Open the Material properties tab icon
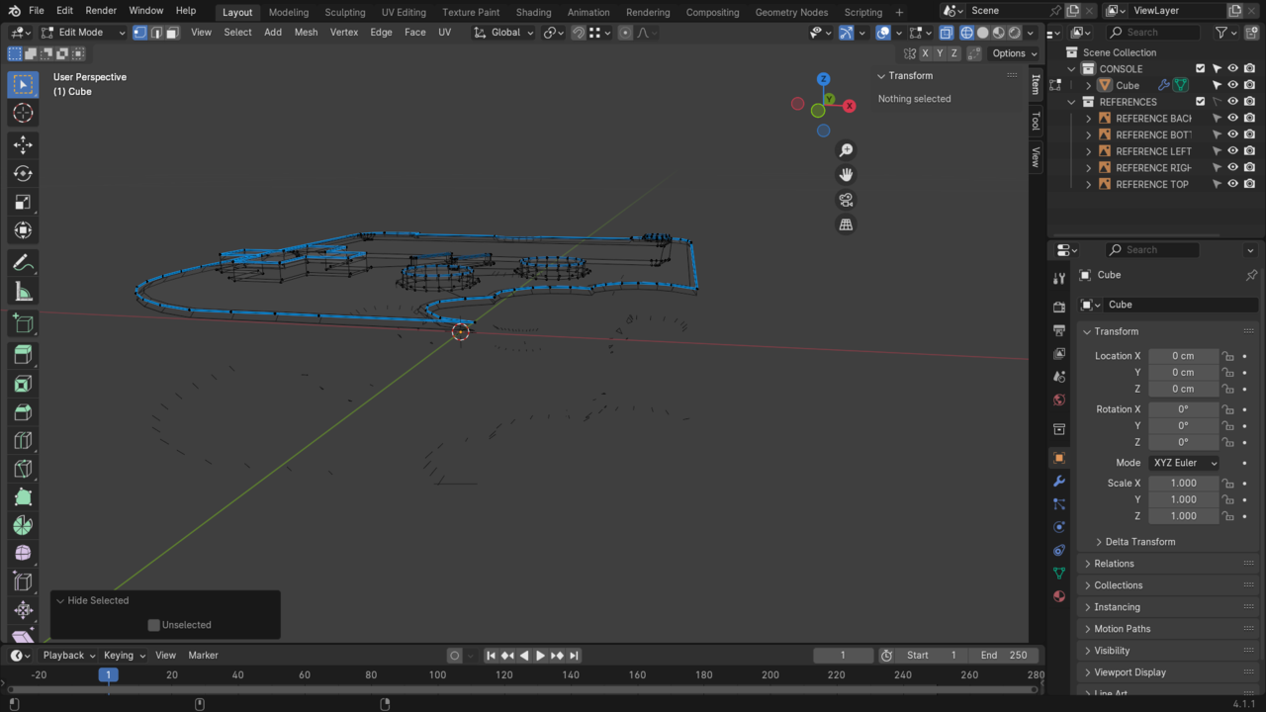Image resolution: width=1266 pixels, height=712 pixels. (x=1059, y=596)
